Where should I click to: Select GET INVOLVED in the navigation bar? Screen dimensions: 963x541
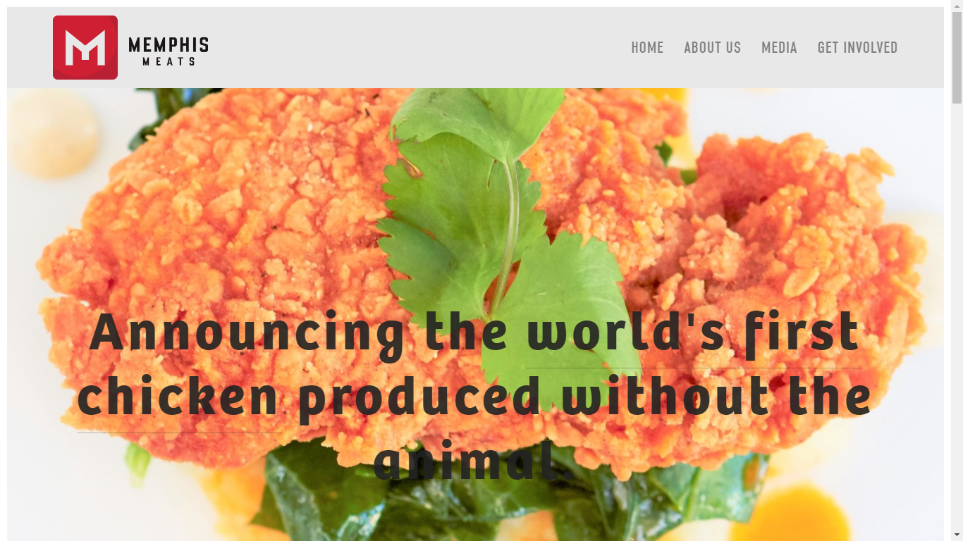(857, 47)
